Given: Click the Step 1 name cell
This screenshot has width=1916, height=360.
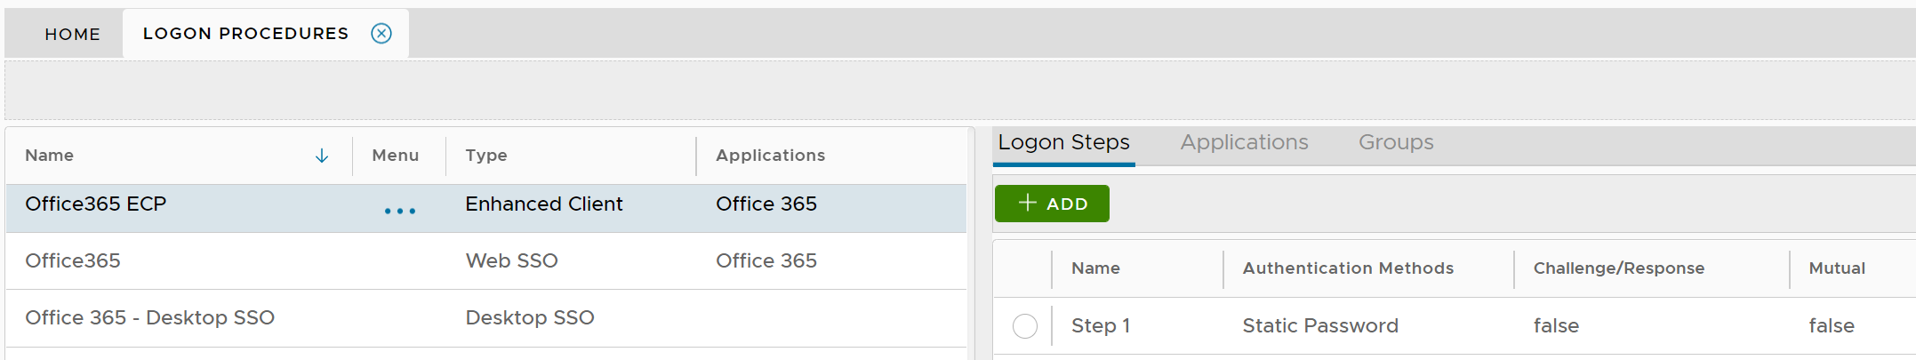Looking at the screenshot, I should [x=1101, y=326].
